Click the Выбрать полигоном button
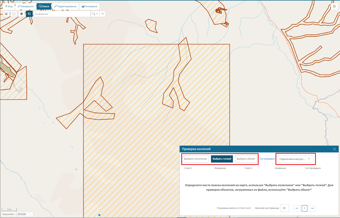The height and width of the screenshot is (218, 340). (195, 159)
